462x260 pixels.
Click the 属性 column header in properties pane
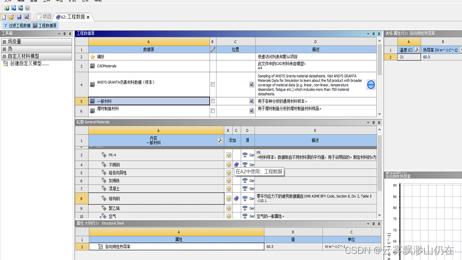pos(177,240)
